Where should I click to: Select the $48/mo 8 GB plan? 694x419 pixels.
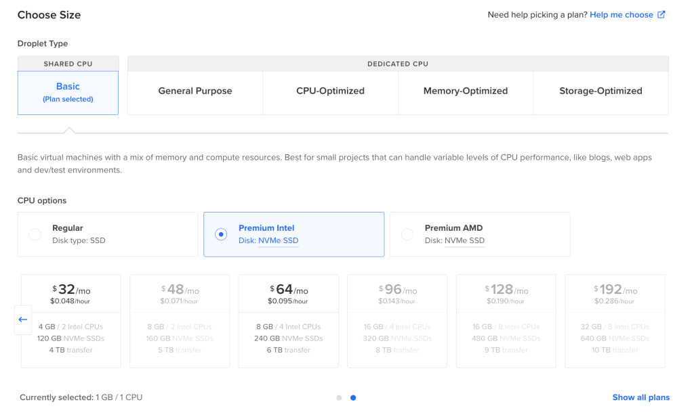pos(180,321)
